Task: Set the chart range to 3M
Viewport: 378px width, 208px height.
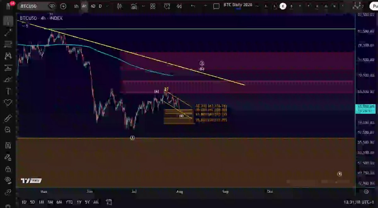Action: tap(50, 202)
